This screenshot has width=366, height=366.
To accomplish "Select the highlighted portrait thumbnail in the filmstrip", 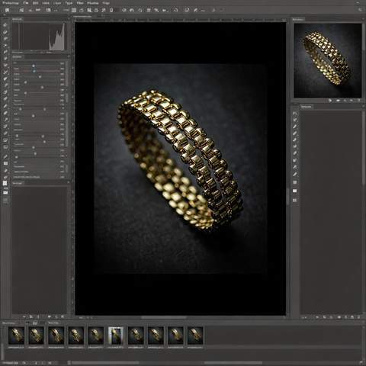I will [116, 335].
